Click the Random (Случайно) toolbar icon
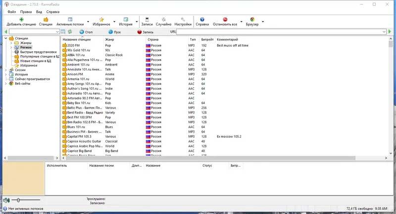 [x=164, y=20]
